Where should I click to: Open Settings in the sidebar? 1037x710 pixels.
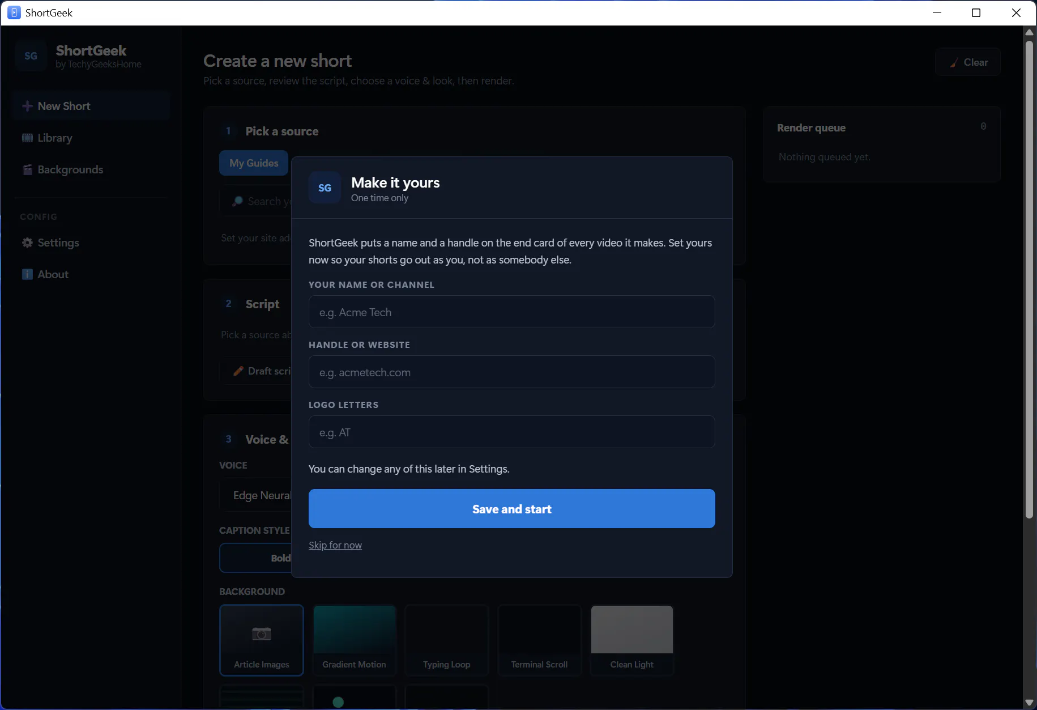(91, 243)
